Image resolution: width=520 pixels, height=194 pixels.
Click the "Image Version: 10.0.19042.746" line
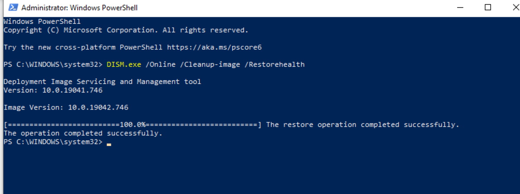[x=66, y=107]
